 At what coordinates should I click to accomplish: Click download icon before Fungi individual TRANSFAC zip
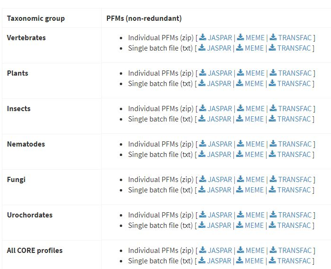click(273, 180)
